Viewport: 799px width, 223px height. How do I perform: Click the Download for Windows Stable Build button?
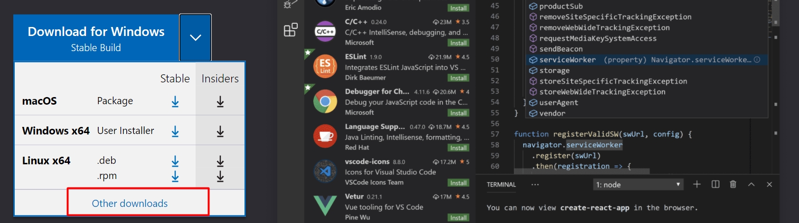point(96,38)
